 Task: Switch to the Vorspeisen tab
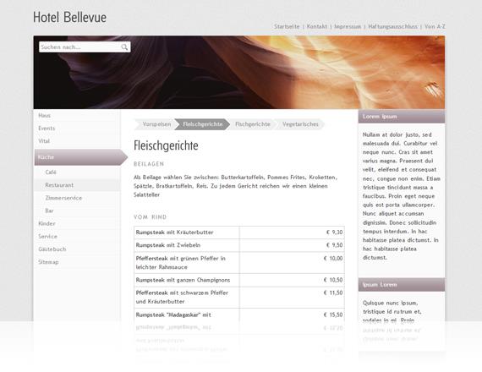coord(156,124)
